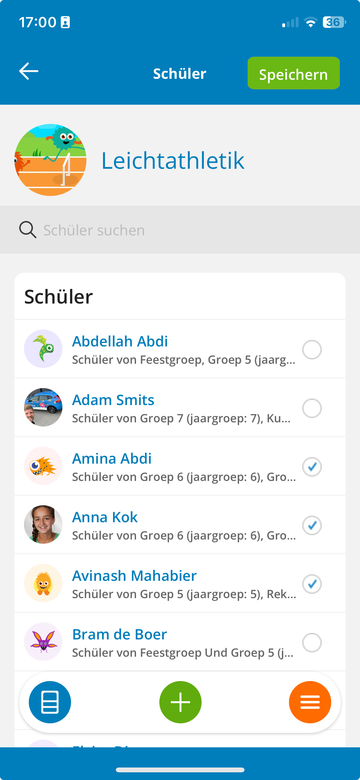Go back using the arrow icon

(x=29, y=71)
